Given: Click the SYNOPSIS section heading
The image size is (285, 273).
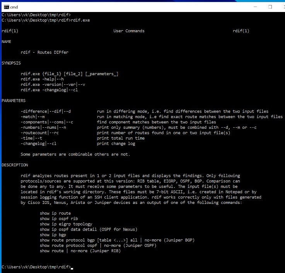Looking at the screenshot, I should coord(11,63).
